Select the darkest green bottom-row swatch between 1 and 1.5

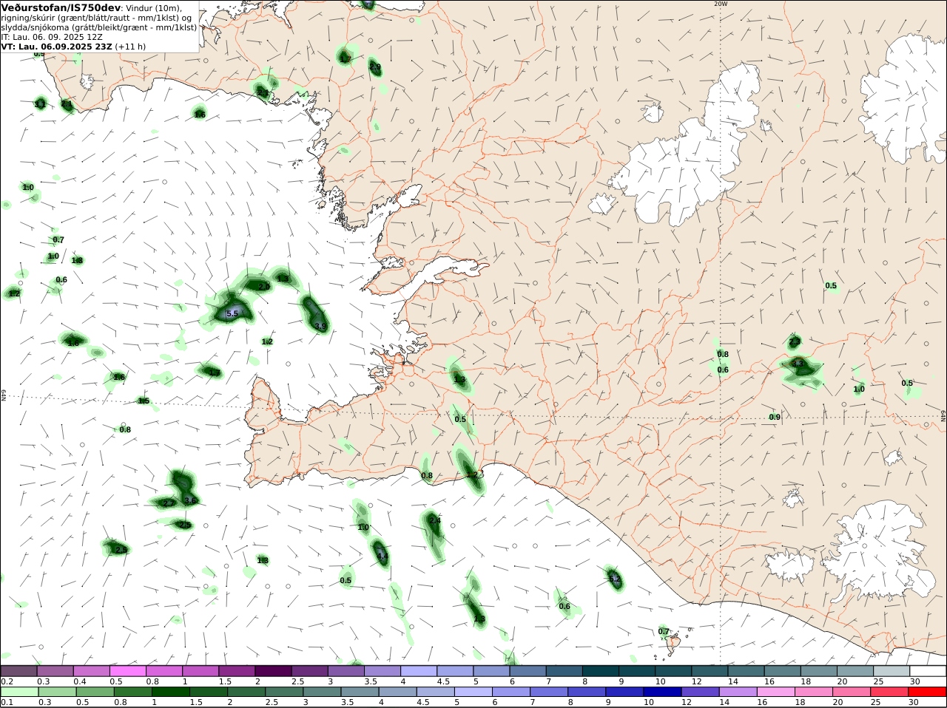click(170, 692)
